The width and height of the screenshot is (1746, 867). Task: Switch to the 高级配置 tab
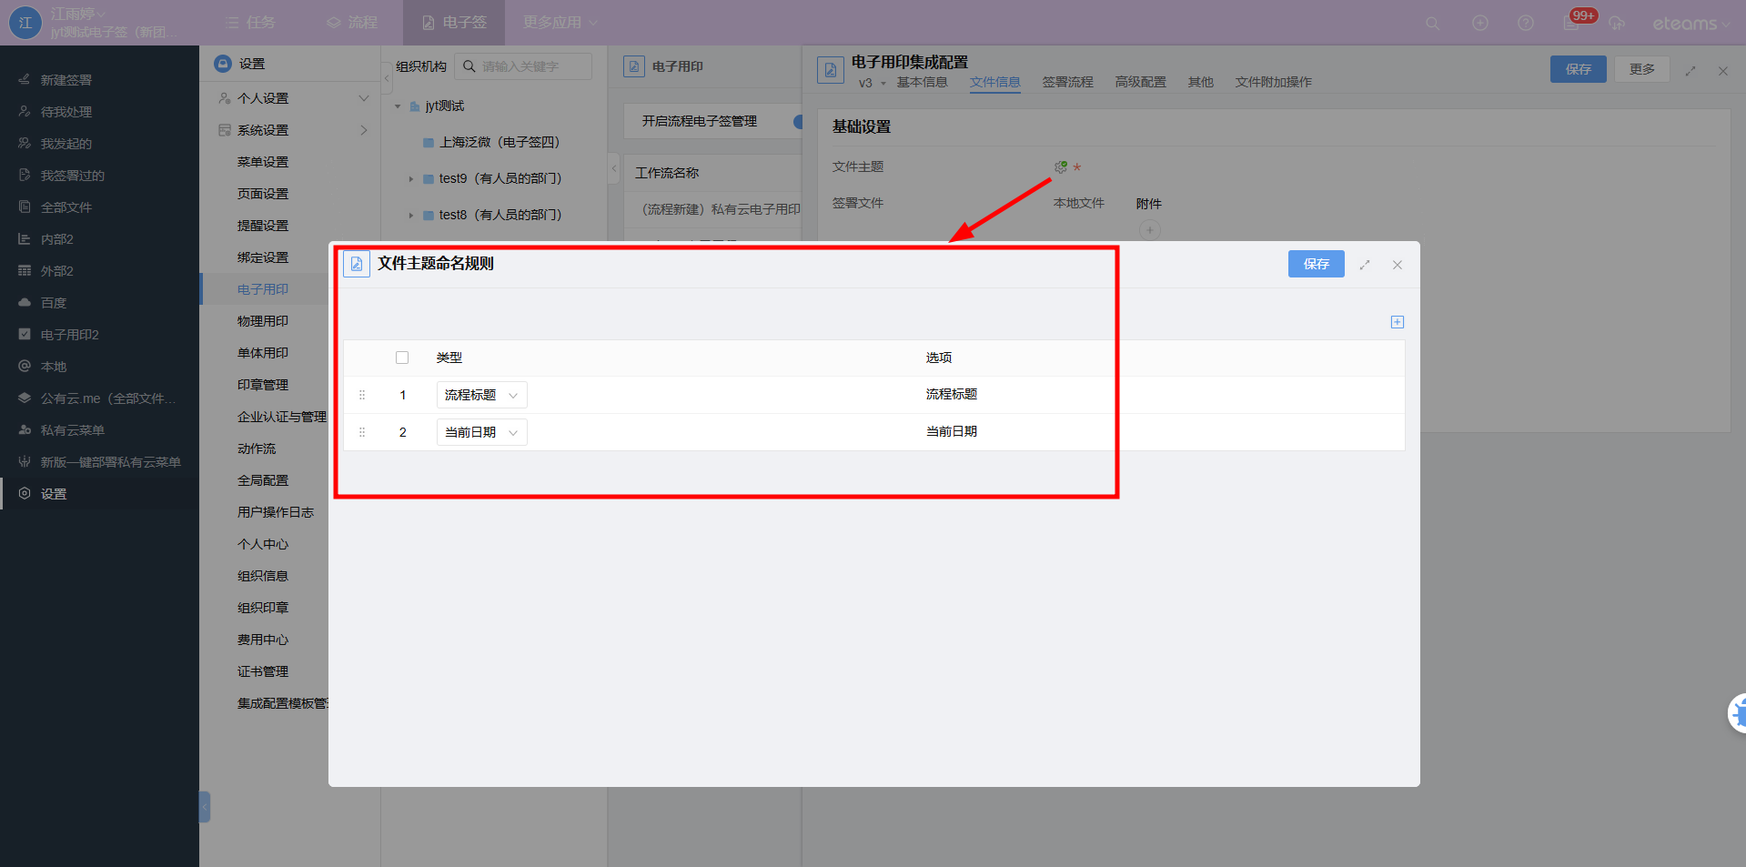pos(1140,82)
